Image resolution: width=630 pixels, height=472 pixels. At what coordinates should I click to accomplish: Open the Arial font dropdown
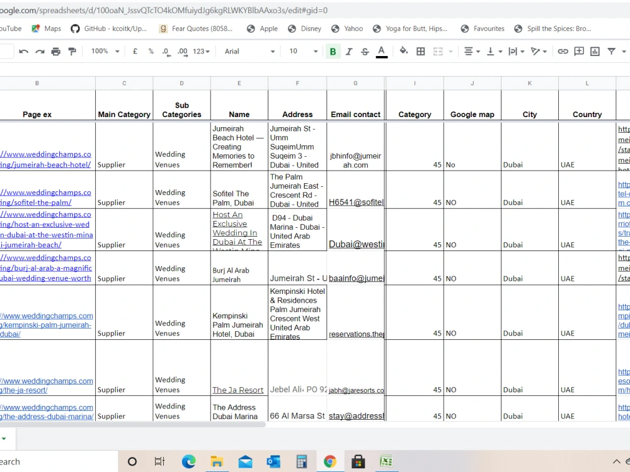pyautogui.click(x=249, y=52)
